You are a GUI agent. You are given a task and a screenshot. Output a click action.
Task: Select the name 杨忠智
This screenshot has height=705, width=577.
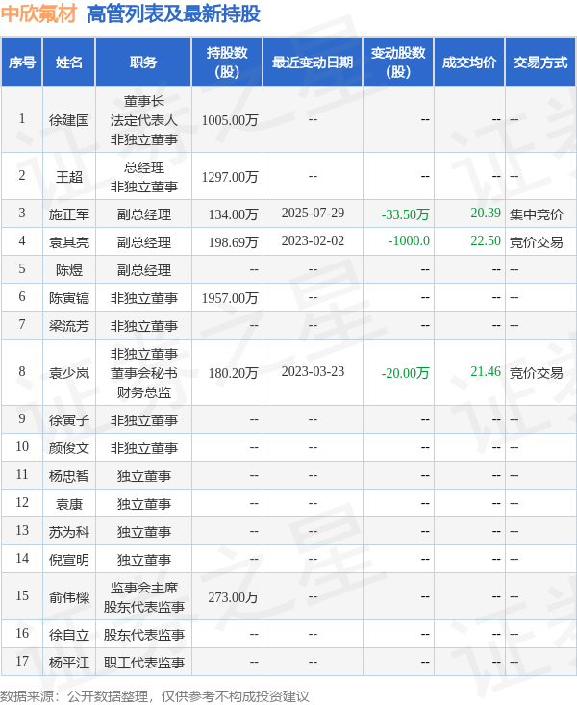pyautogui.click(x=69, y=476)
